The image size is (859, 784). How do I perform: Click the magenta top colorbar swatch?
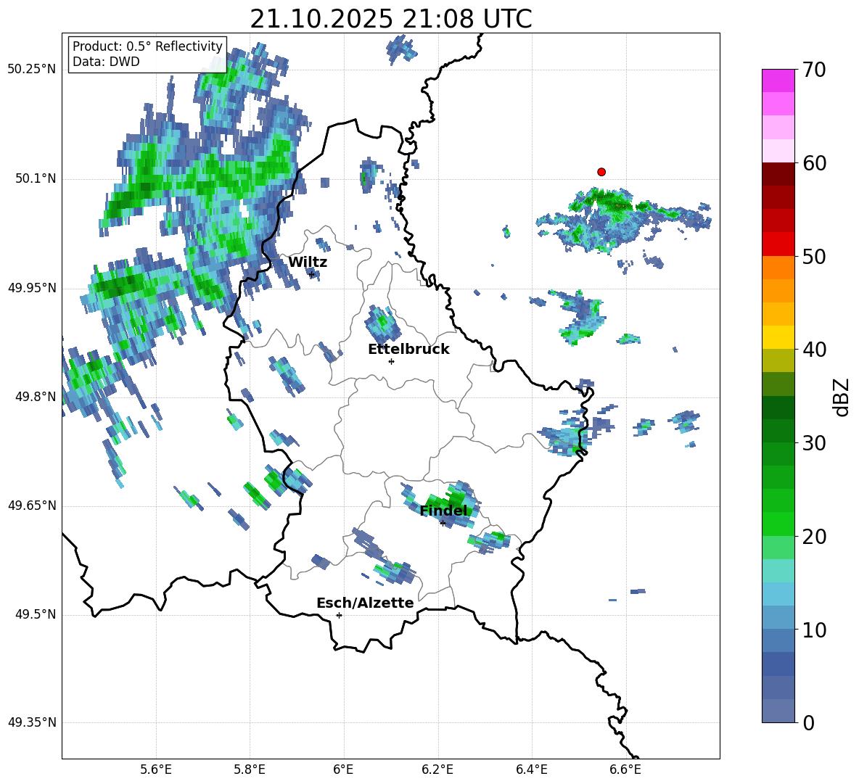(778, 81)
